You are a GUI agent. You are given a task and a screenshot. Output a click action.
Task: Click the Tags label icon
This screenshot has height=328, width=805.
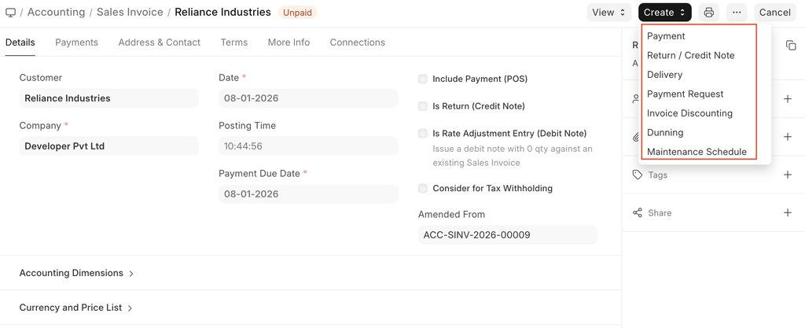click(x=637, y=175)
